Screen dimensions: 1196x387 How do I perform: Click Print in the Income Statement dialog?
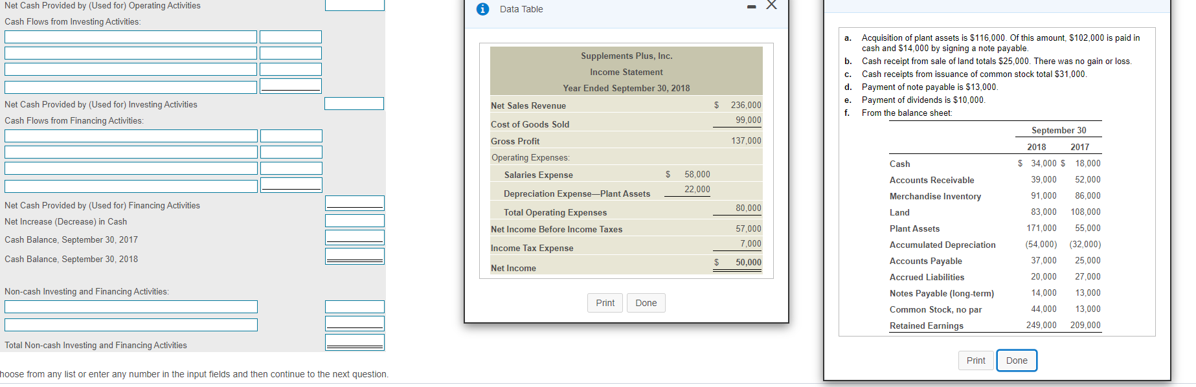605,303
